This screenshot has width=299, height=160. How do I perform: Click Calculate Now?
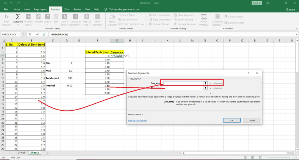234,17
